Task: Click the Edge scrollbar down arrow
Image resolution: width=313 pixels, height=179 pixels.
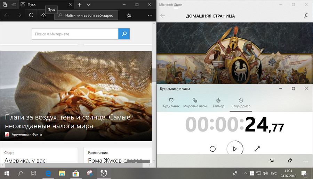Action: [154, 161]
